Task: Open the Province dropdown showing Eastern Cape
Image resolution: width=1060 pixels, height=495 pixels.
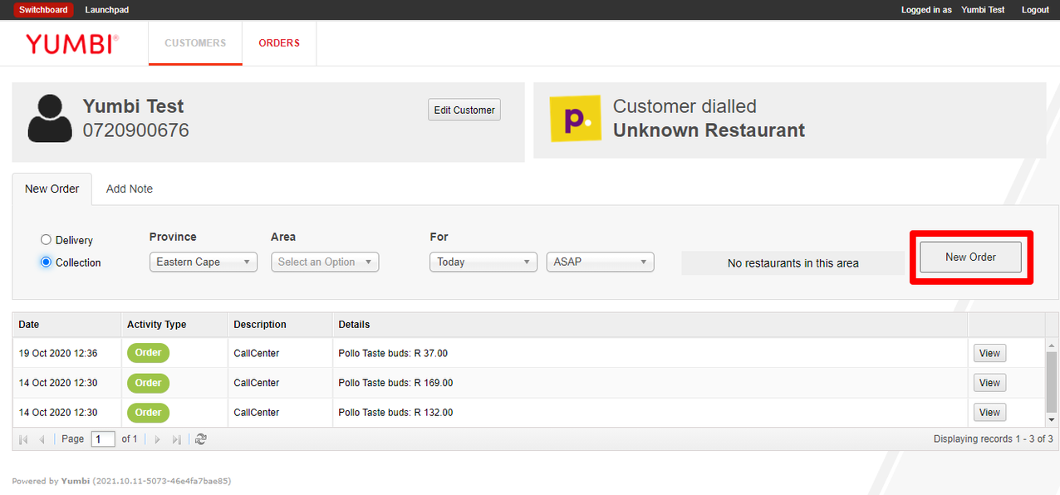Action: click(x=204, y=262)
